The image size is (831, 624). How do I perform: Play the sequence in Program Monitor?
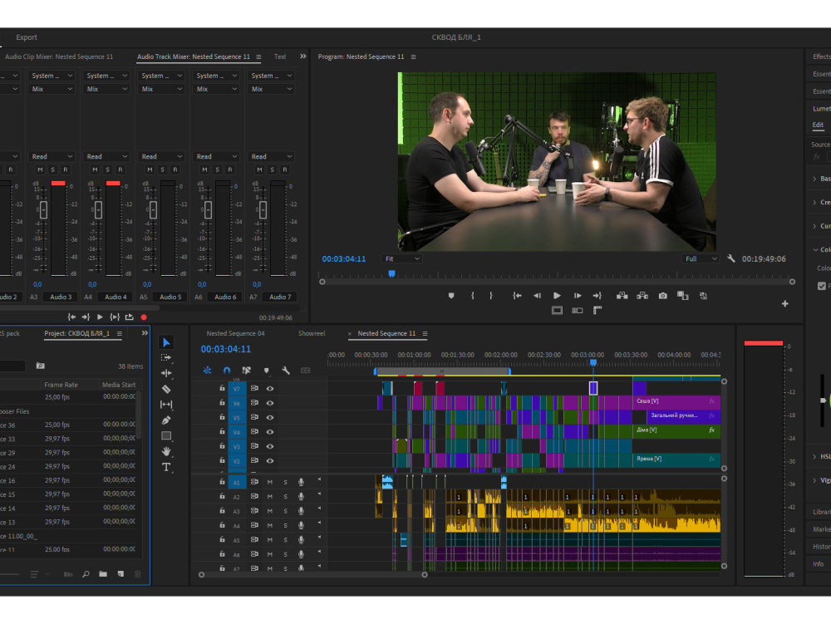point(557,296)
